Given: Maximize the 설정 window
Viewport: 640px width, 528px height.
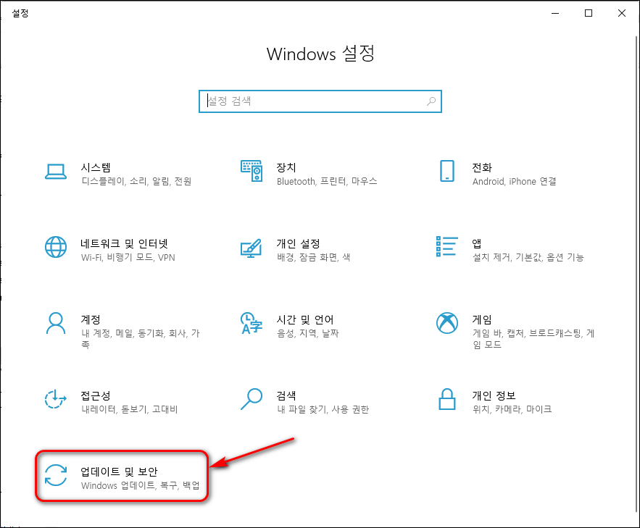Looking at the screenshot, I should tap(589, 13).
